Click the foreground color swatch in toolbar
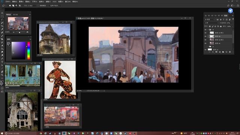Image resolution: width=240 pixels, height=135 pixels. tap(1, 84)
